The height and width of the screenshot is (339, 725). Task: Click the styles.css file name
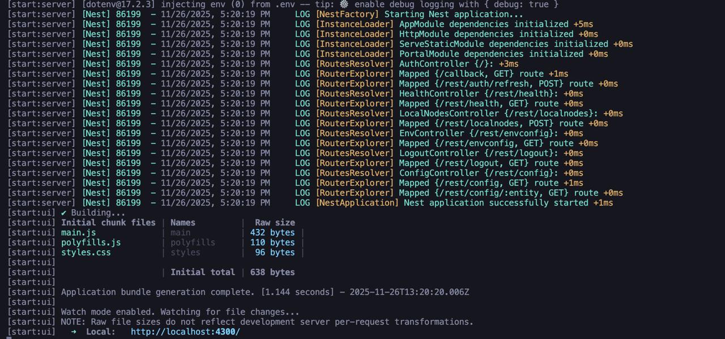coord(86,253)
